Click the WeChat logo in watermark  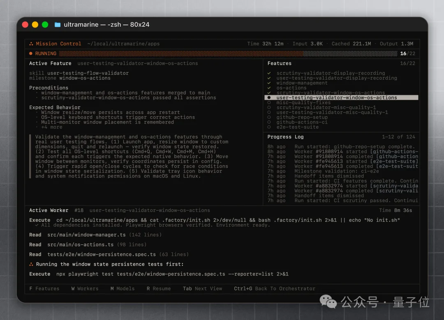click(x=328, y=302)
